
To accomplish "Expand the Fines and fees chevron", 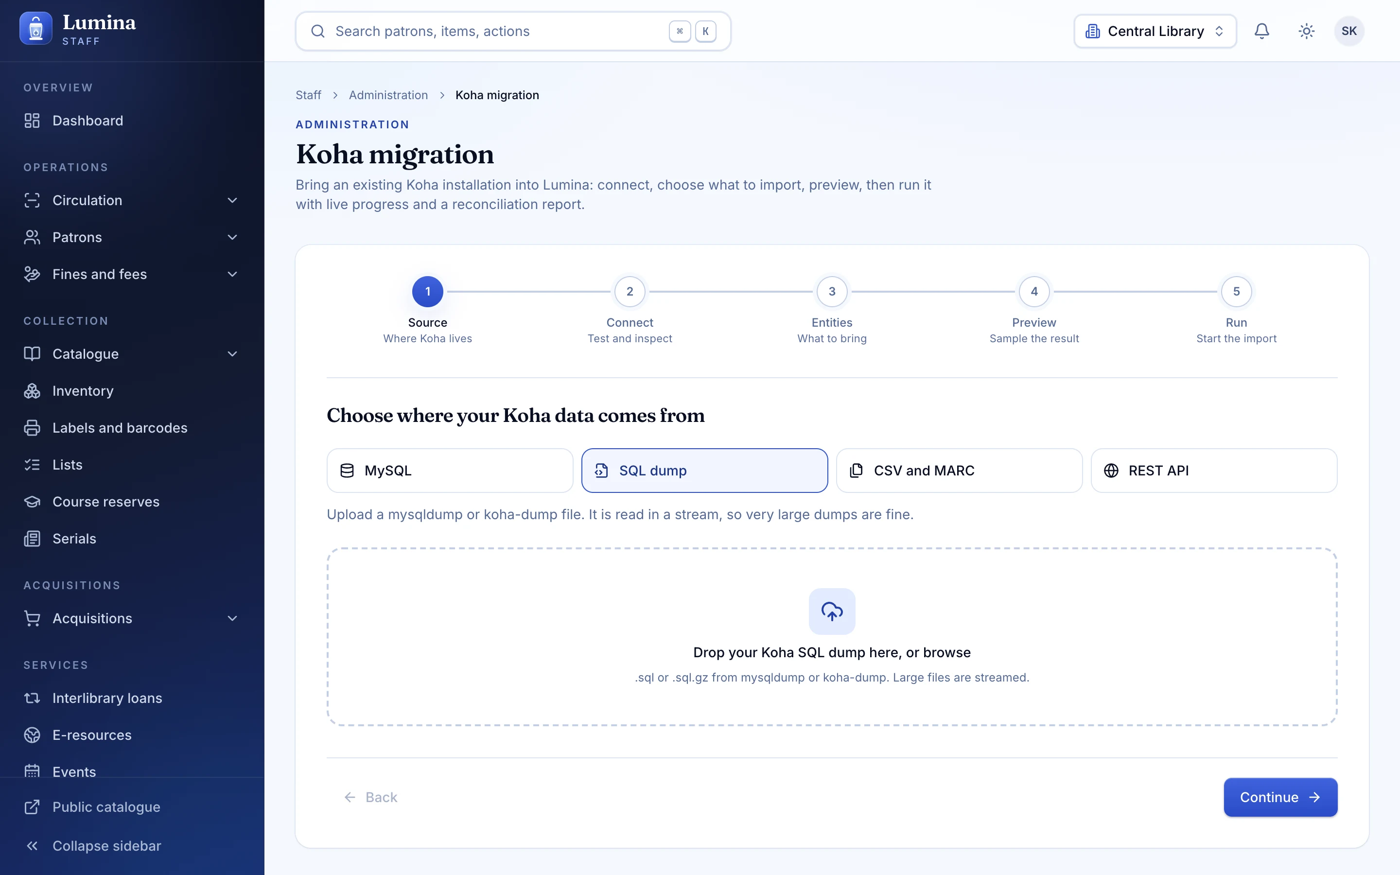I will click(232, 274).
